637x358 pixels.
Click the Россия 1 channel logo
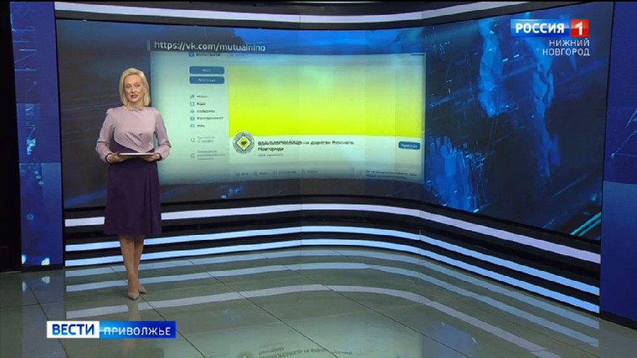[x=549, y=28]
